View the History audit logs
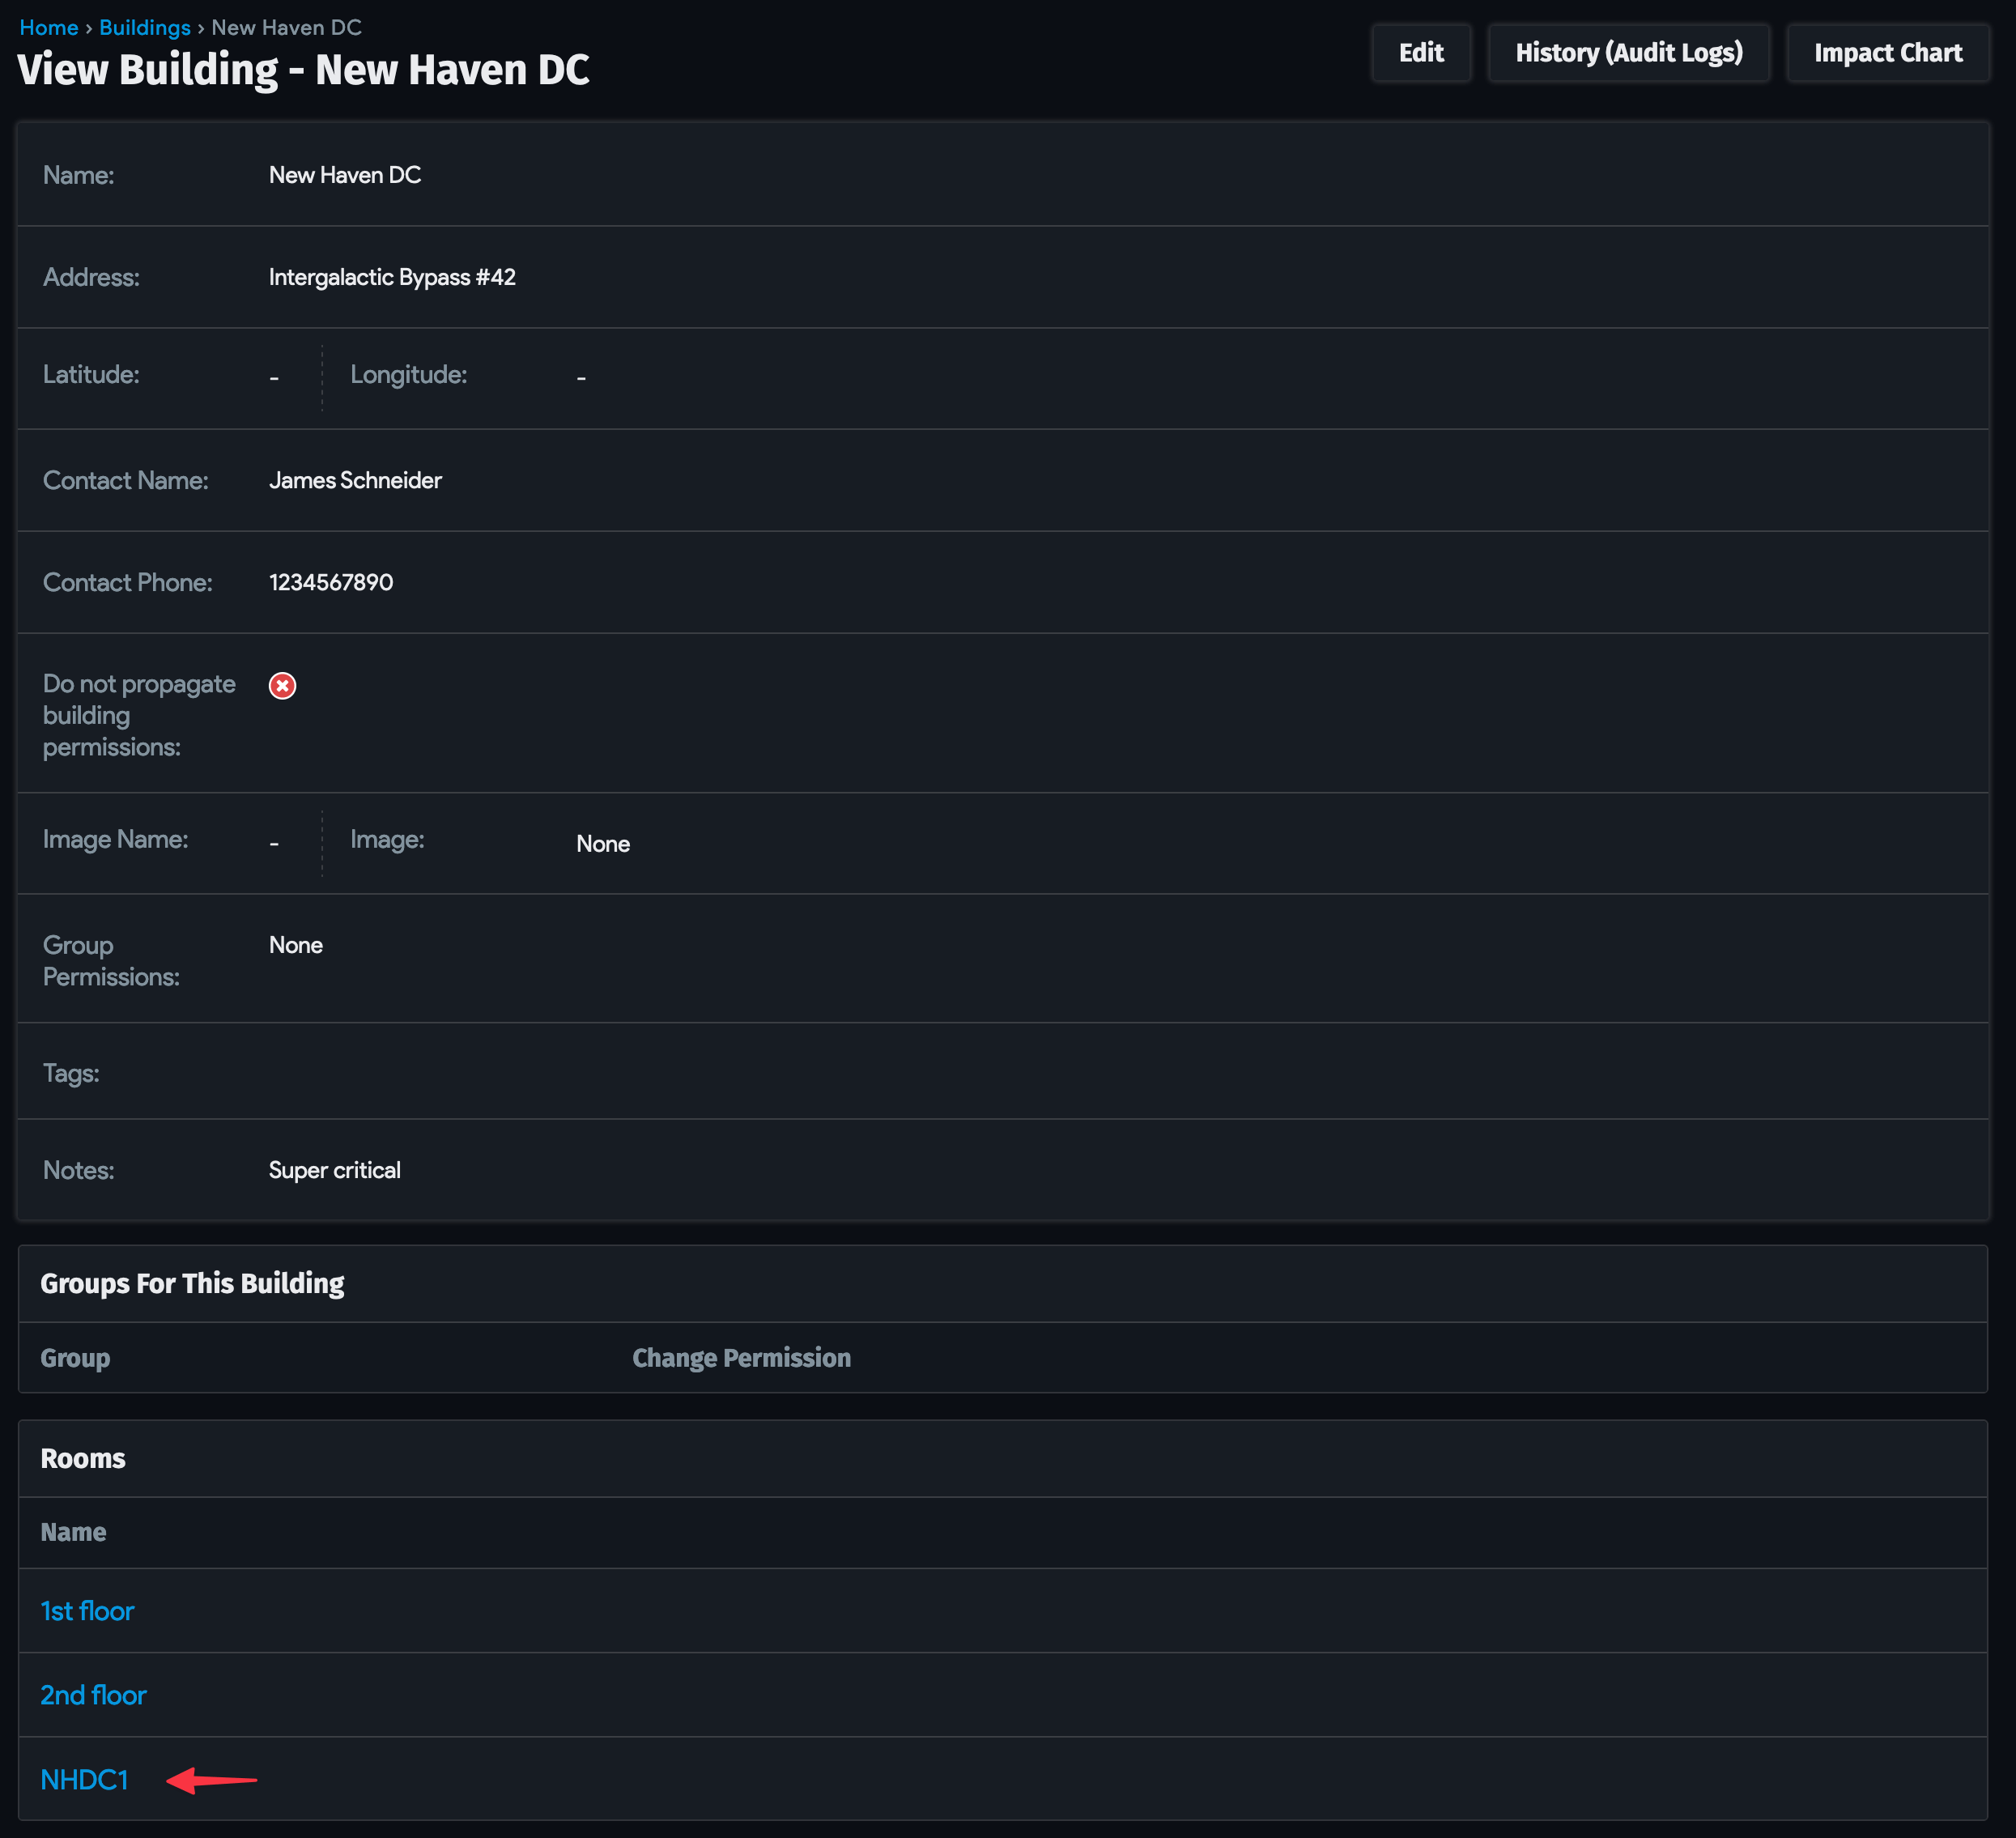Viewport: 2016px width, 1838px height. [x=1629, y=52]
